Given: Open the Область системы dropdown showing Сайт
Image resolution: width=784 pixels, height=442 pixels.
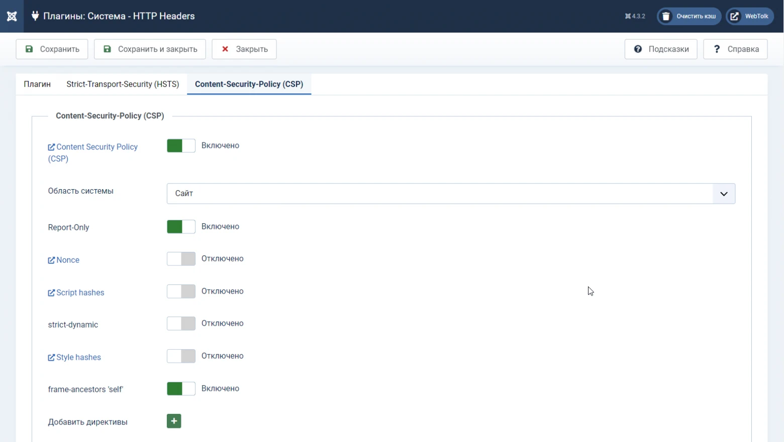Looking at the screenshot, I should tap(451, 194).
